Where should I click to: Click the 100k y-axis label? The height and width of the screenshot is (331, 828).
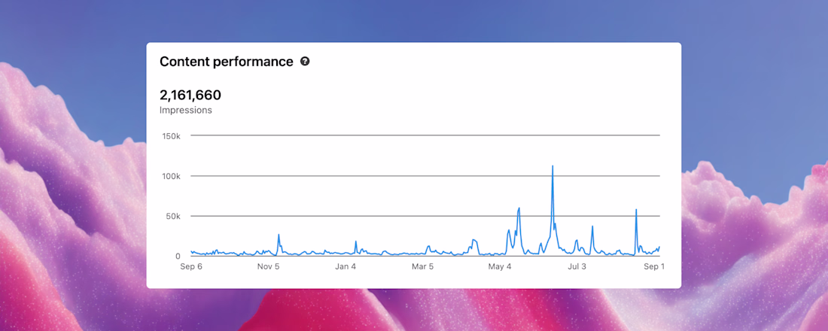pyautogui.click(x=171, y=176)
